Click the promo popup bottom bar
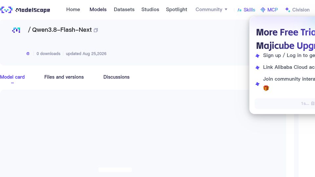Image resolution: width=315 pixels, height=177 pixels. [285, 104]
